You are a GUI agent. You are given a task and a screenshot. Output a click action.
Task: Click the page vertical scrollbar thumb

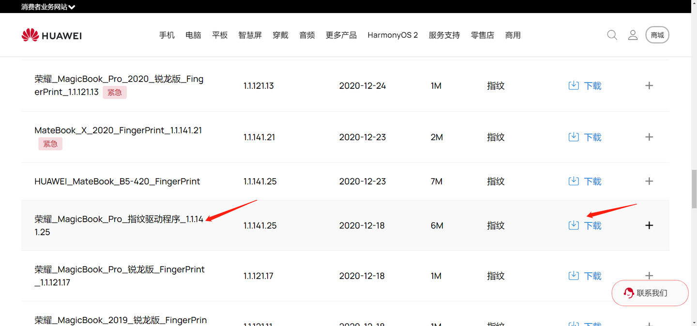coord(694,189)
